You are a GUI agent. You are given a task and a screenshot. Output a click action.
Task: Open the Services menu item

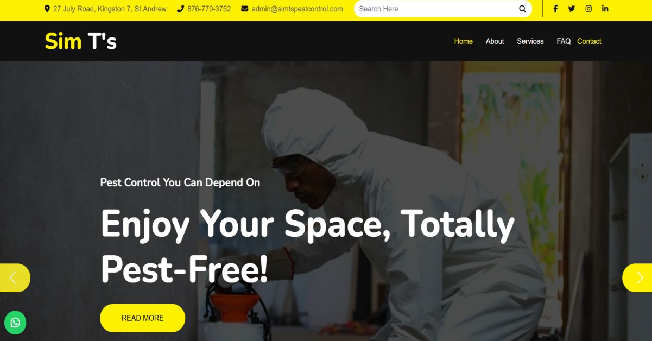tap(530, 41)
